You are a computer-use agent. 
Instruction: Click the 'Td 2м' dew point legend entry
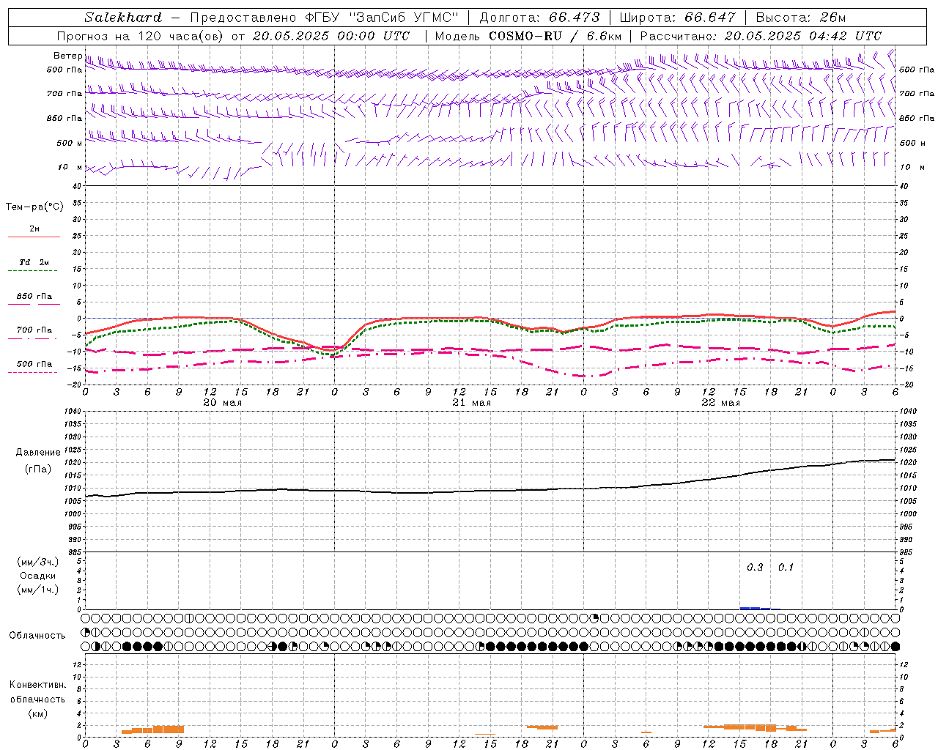(x=34, y=262)
